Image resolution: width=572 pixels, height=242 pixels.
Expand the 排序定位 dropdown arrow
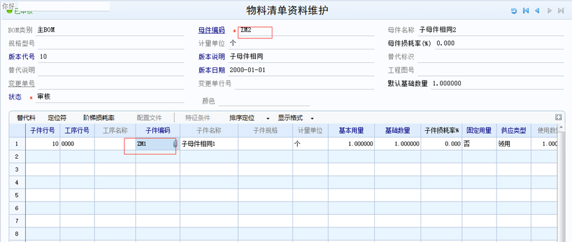pyautogui.click(x=268, y=118)
